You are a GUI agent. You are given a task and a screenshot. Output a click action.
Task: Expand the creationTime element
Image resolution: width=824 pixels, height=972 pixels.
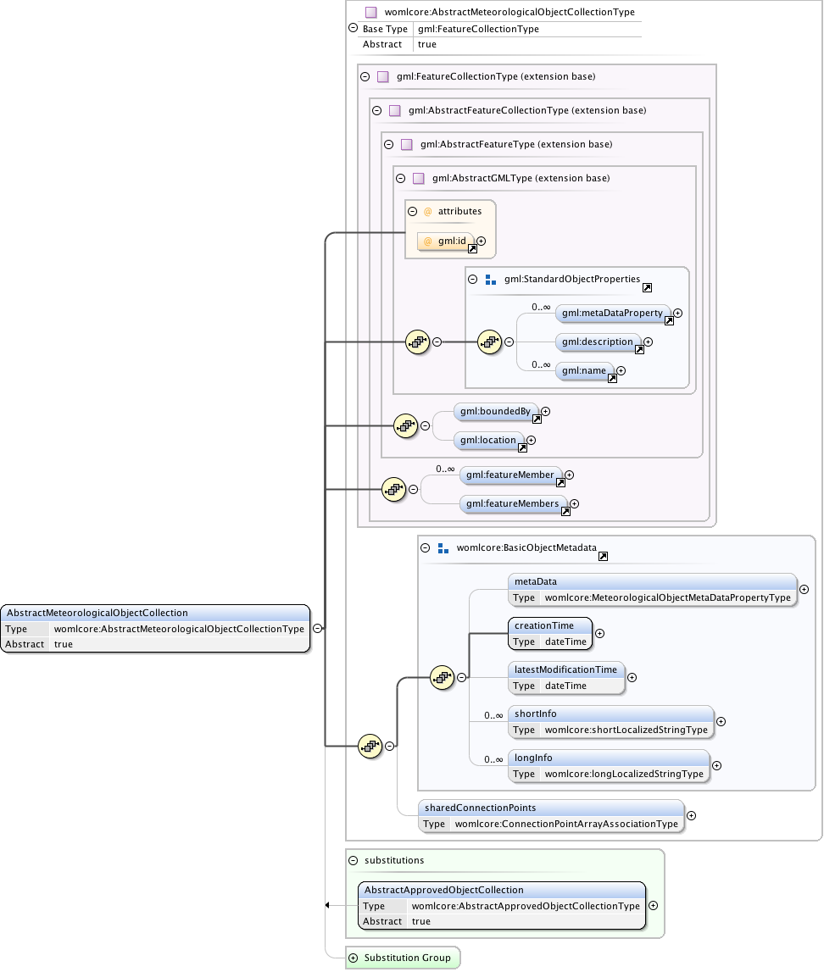pyautogui.click(x=599, y=634)
